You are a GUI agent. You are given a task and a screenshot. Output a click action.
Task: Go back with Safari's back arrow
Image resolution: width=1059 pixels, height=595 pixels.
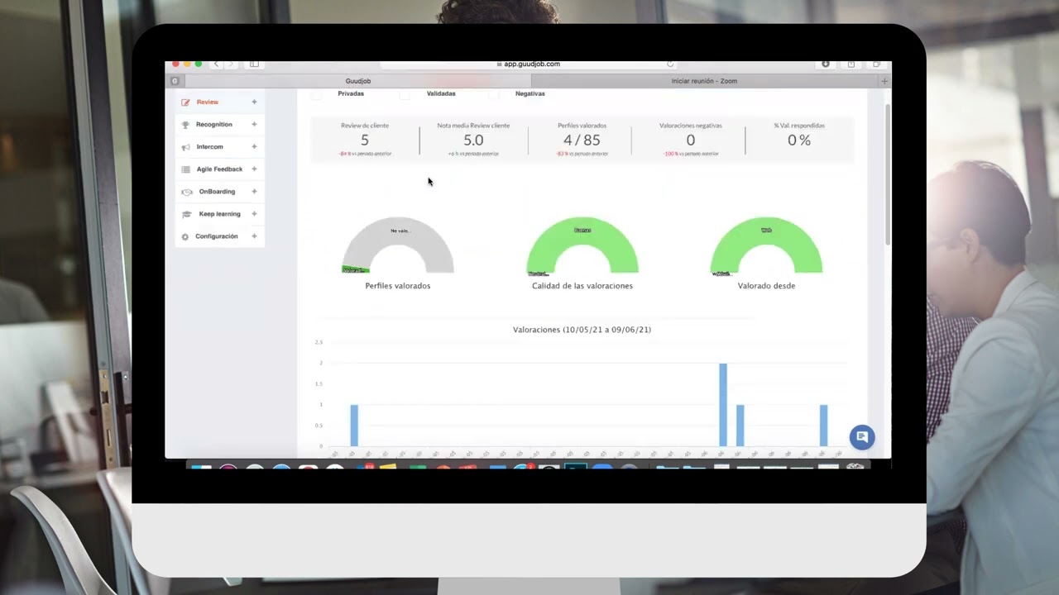click(217, 64)
